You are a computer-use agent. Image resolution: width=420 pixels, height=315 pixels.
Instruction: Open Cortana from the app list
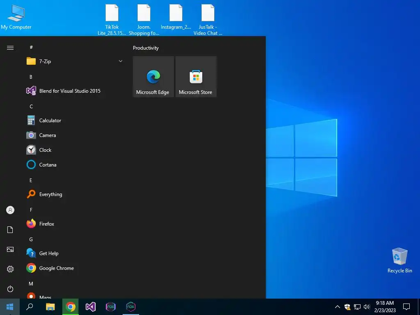[75, 165]
